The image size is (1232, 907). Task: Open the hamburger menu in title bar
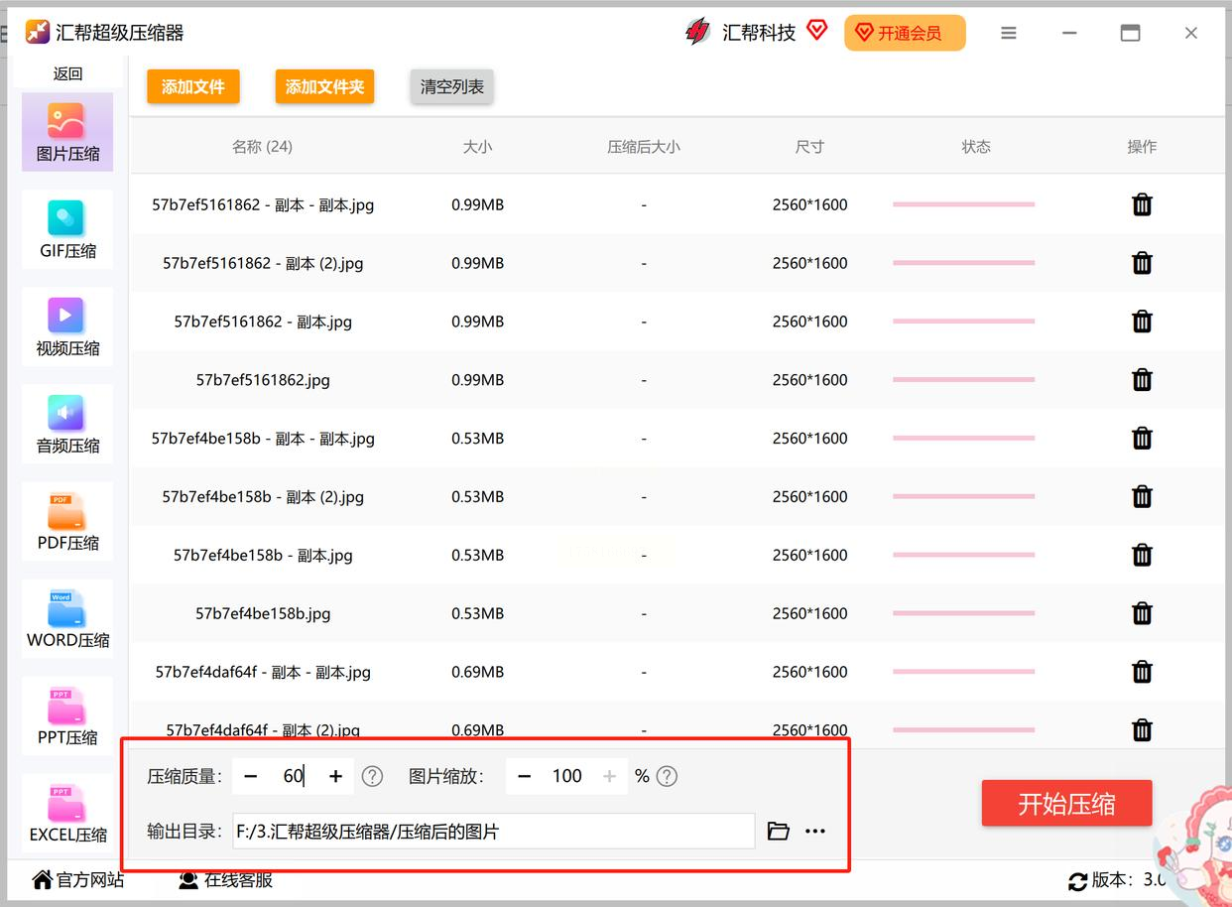coord(1009,33)
